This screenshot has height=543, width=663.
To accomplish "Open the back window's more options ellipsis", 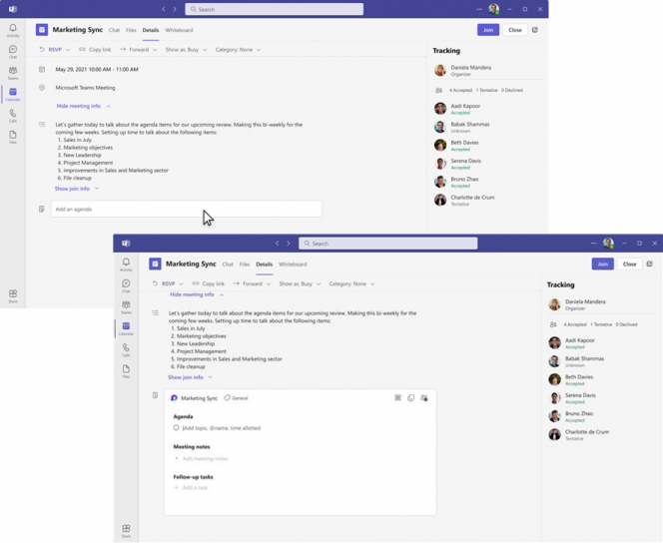I will pos(478,9).
